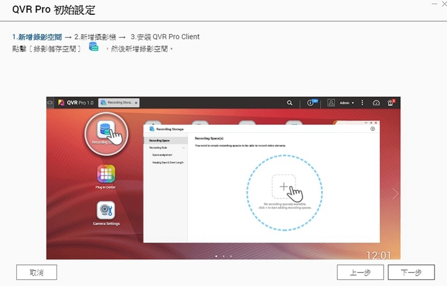Click the recording storage database icon in instructions
This screenshot has width=447, height=286.
[94, 47]
